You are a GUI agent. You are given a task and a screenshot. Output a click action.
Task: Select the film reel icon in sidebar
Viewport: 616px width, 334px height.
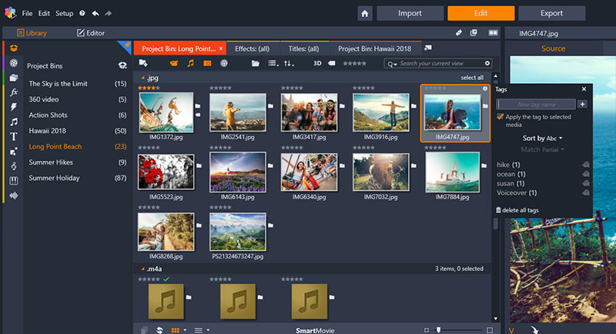(x=14, y=63)
